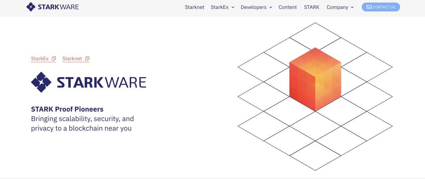Screen dimensions: 425x179
Task: Click the Contact Us button
Action: [381, 7]
